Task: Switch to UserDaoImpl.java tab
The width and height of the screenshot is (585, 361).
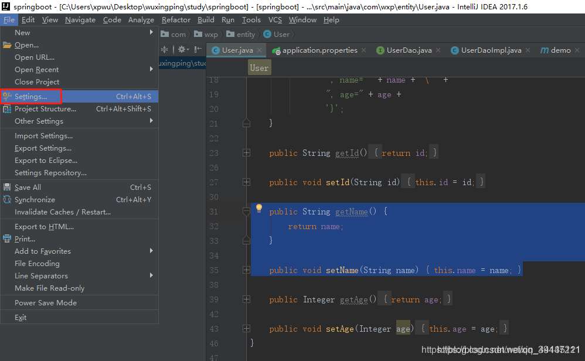Action: coord(491,50)
